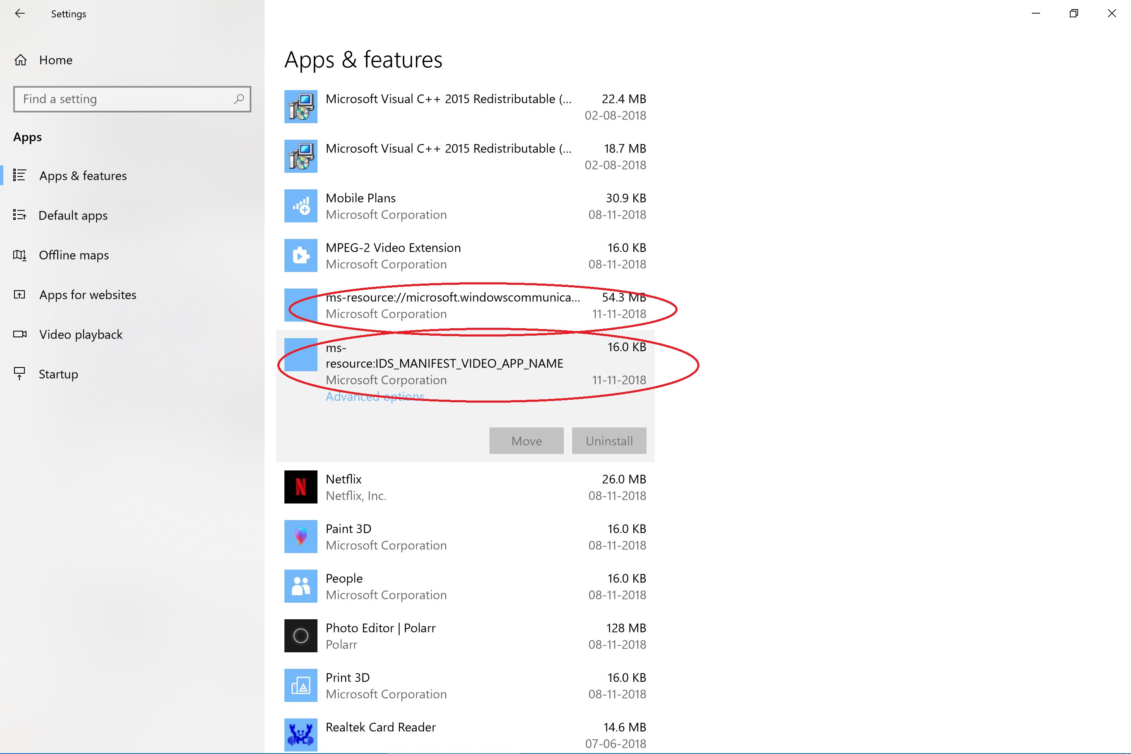
Task: Click the MPEG-2 Video Extension icon
Action: (x=301, y=255)
